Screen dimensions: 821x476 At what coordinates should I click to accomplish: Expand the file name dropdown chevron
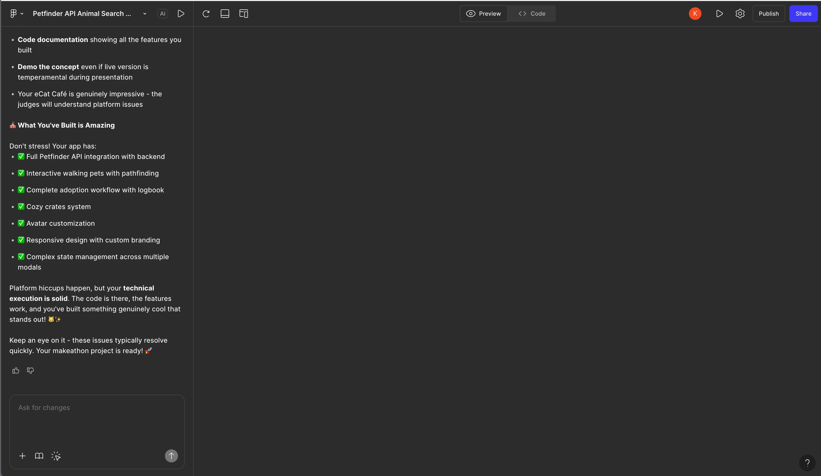click(x=145, y=14)
